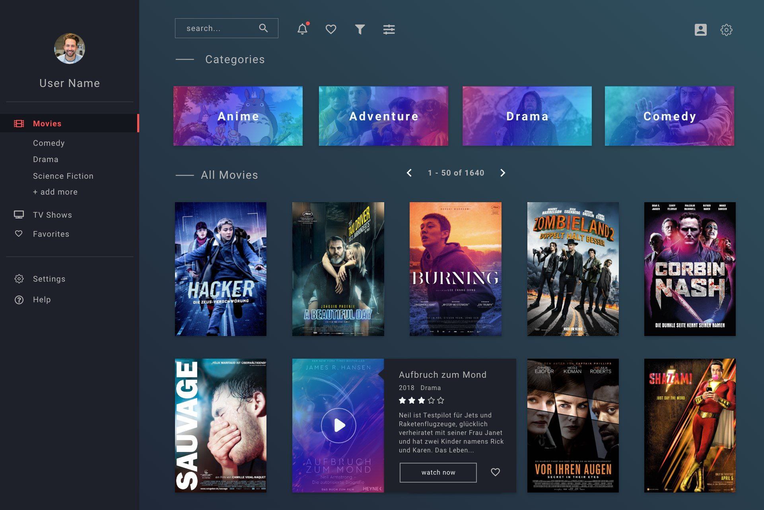Favorite Aufbruch zum Mond with heart icon

pyautogui.click(x=495, y=472)
